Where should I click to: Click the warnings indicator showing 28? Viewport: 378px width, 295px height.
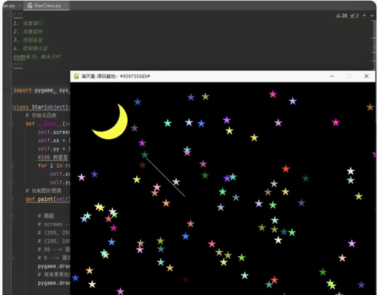pos(342,16)
